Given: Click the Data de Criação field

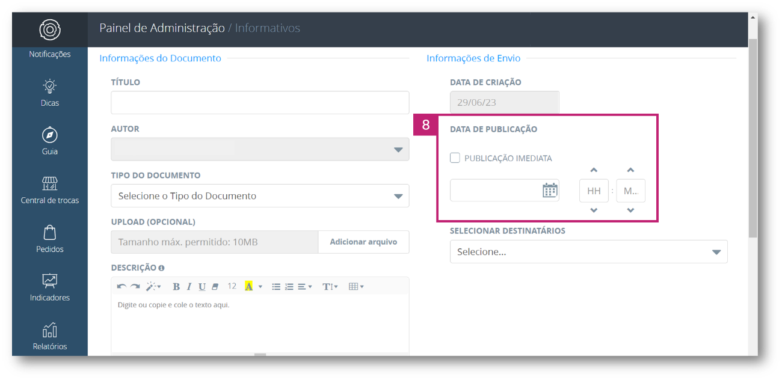Looking at the screenshot, I should click(x=504, y=102).
